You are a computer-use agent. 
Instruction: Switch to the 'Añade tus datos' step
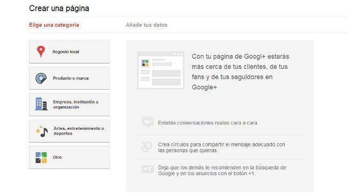tap(147, 25)
